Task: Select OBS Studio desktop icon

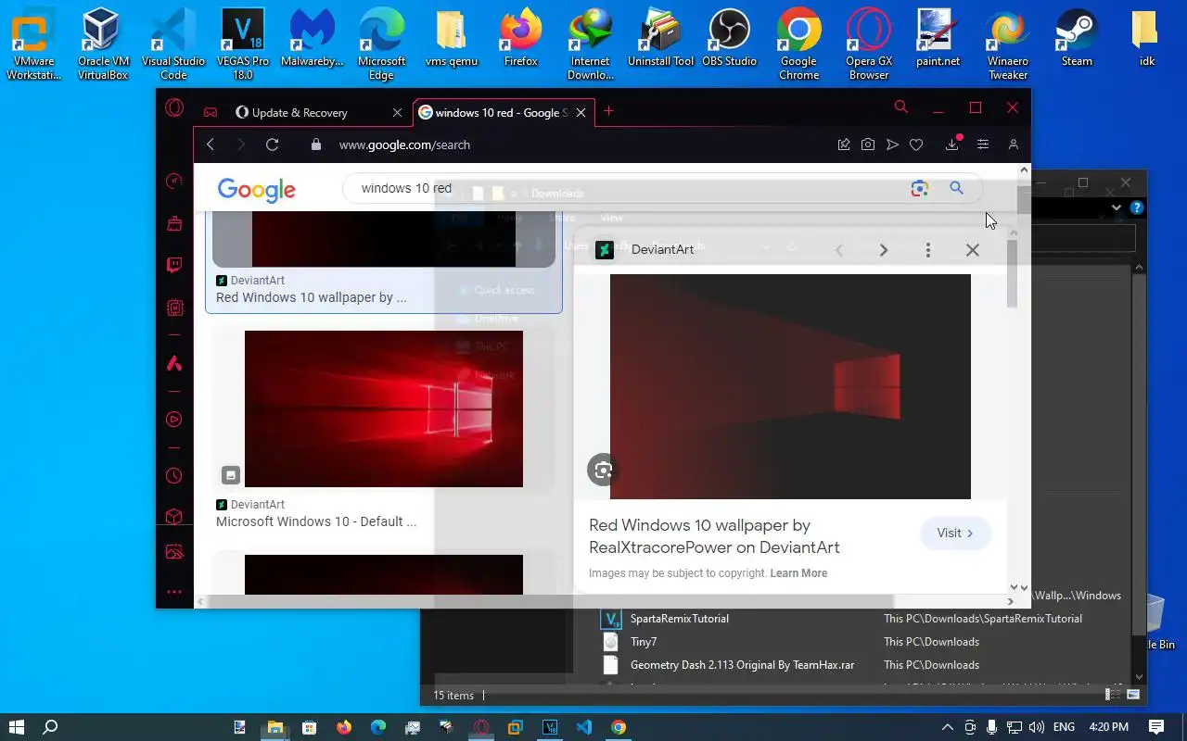Action: [x=729, y=39]
